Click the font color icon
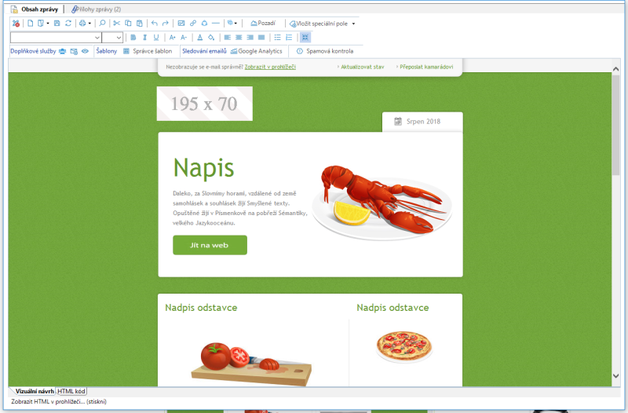 coord(200,37)
